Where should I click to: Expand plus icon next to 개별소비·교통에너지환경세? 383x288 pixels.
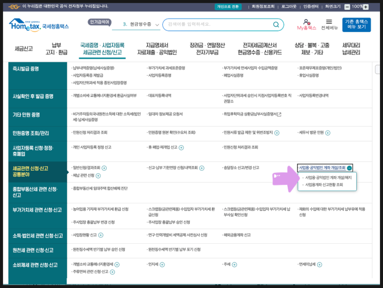pos(117,265)
